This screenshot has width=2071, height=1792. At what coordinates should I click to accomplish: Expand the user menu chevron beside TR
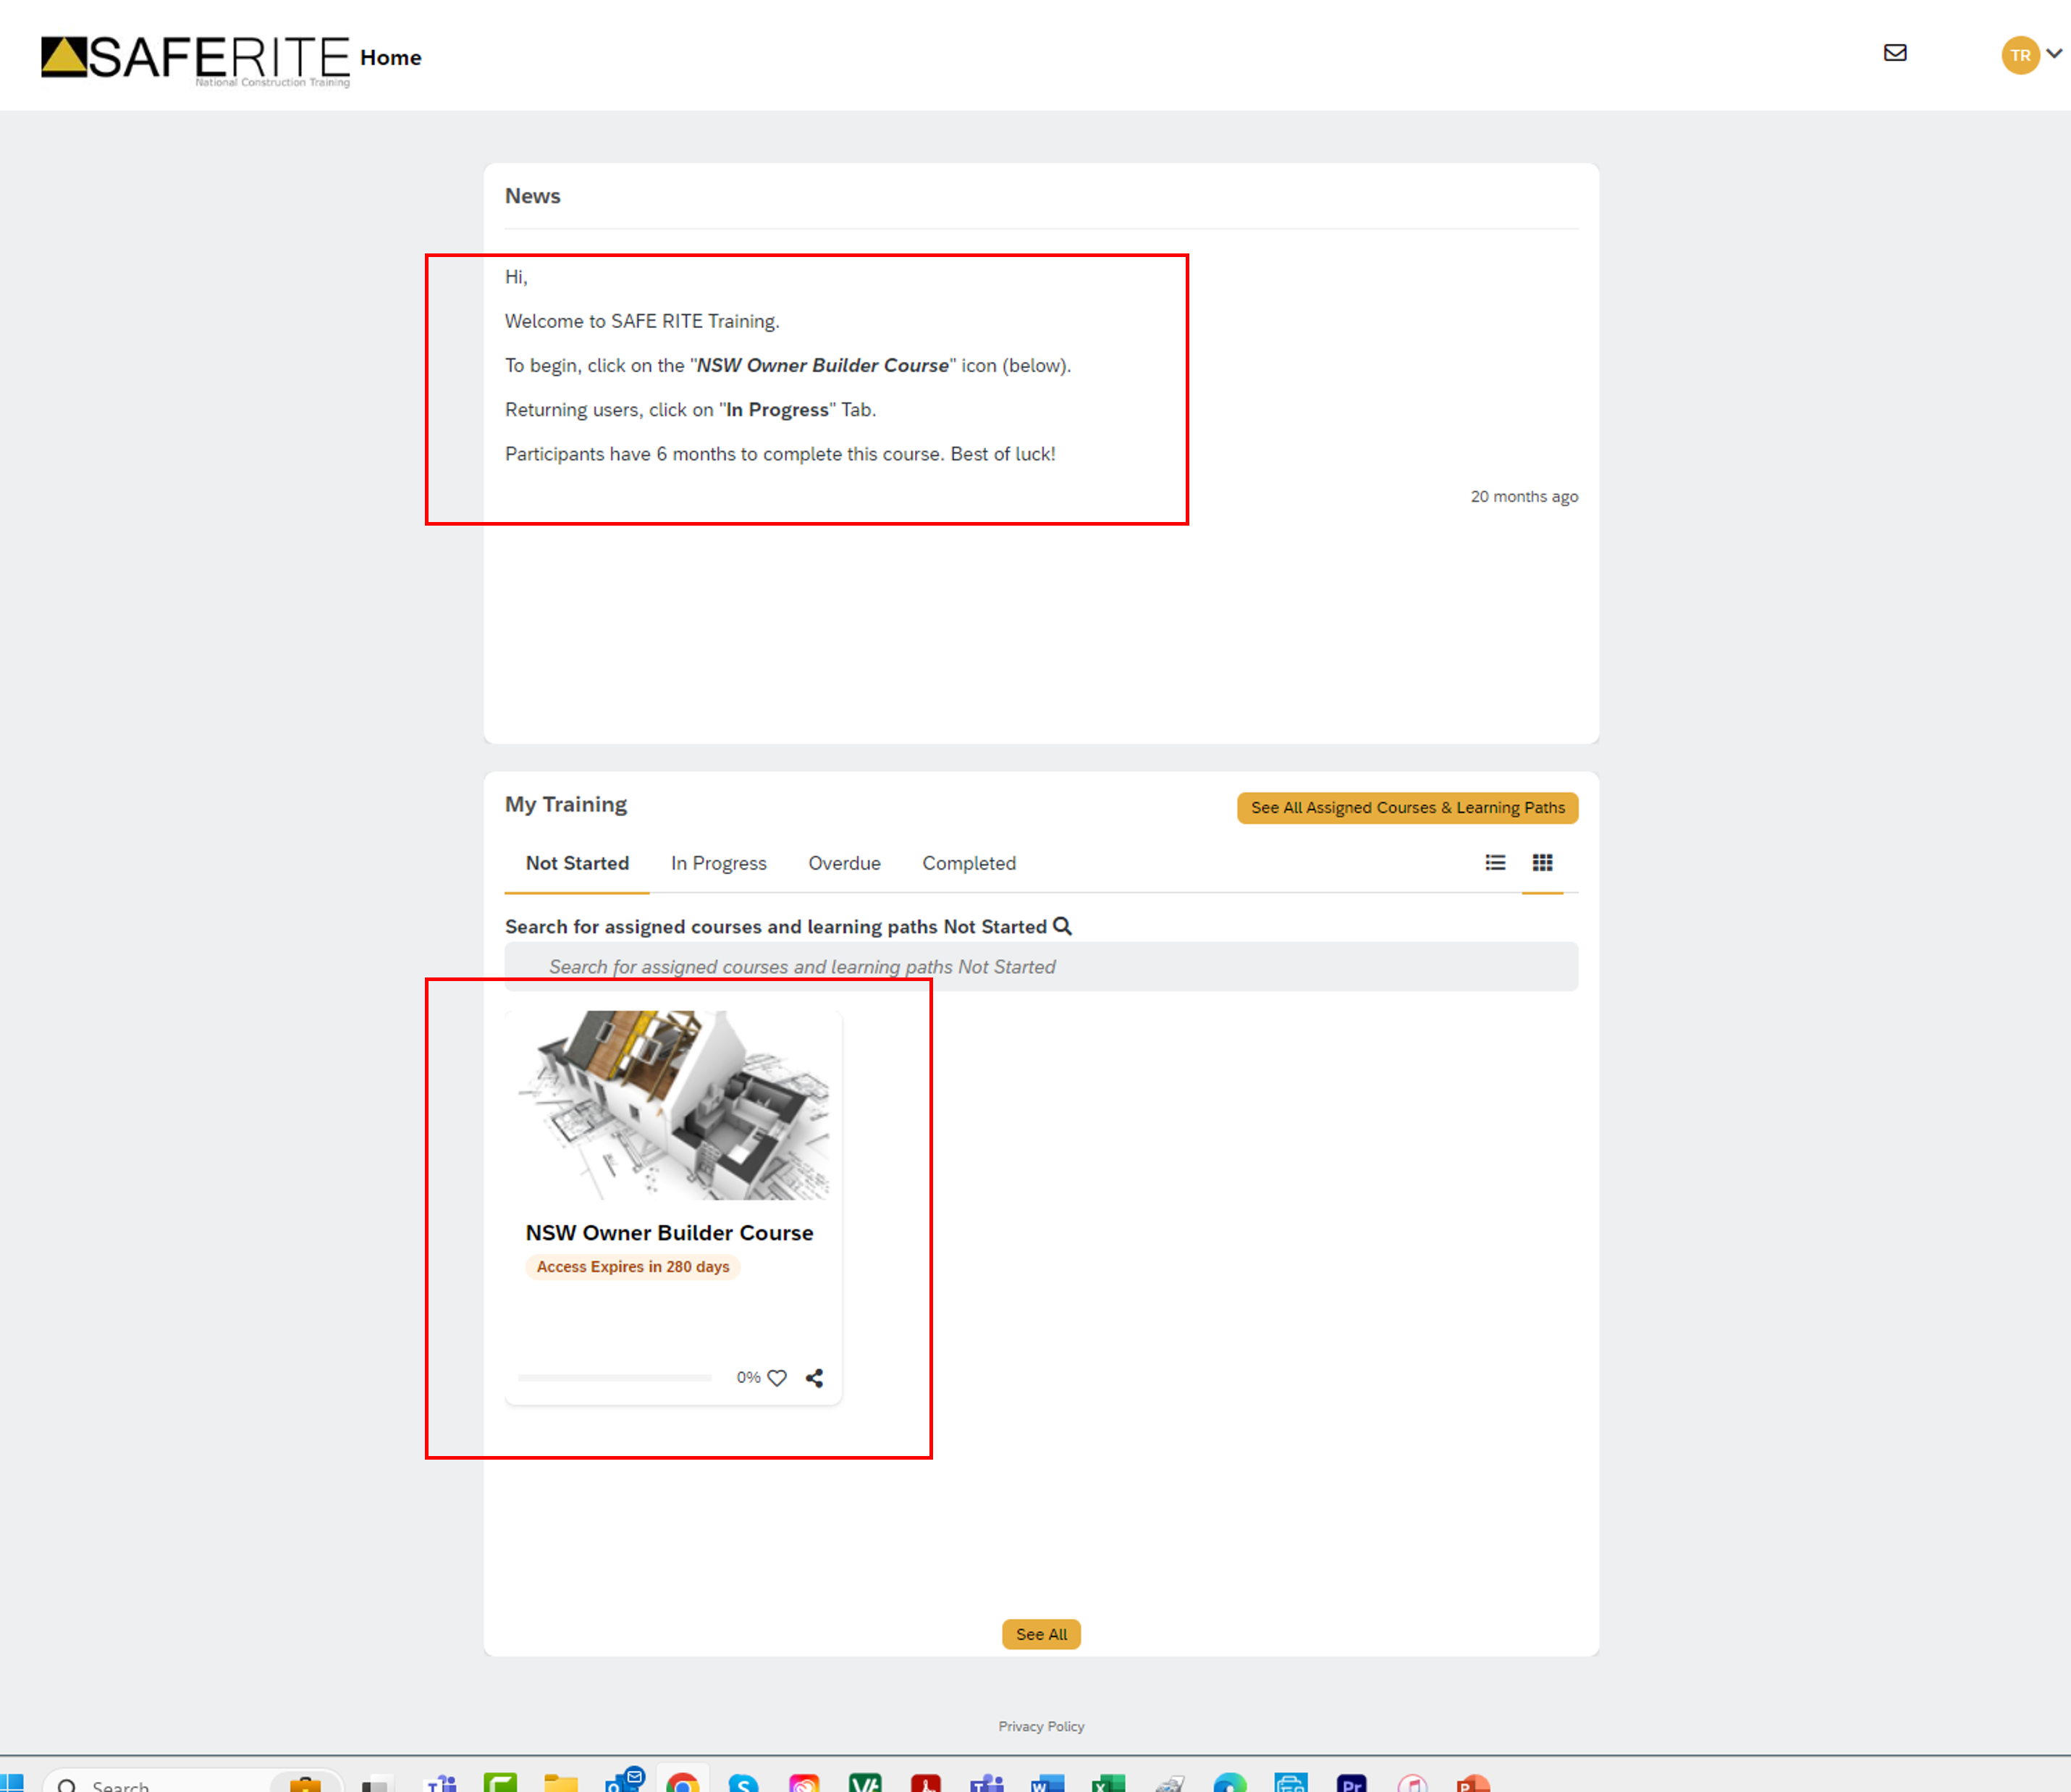point(2054,53)
